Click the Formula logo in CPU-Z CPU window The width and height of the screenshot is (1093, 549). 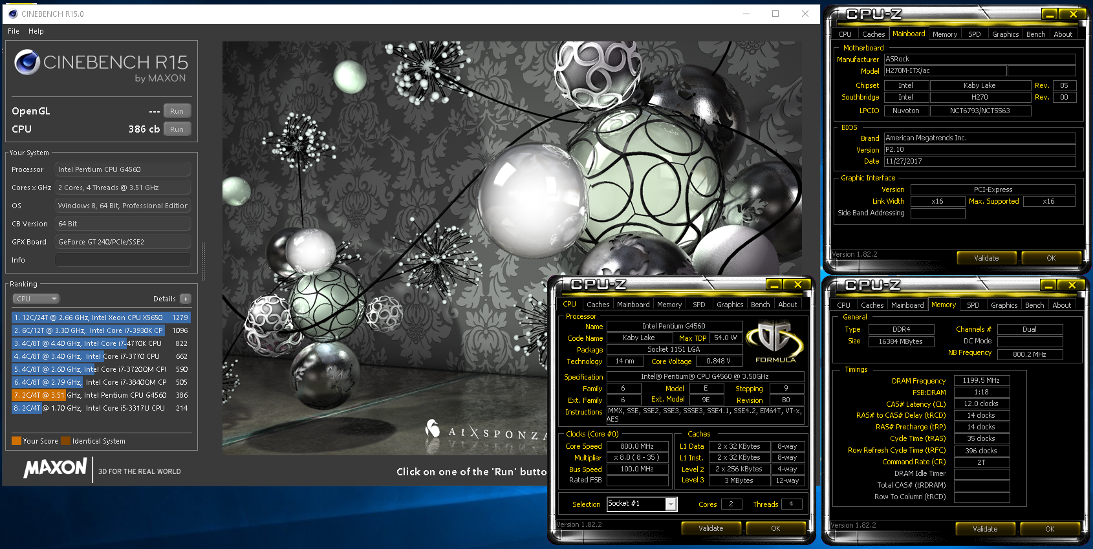(775, 342)
